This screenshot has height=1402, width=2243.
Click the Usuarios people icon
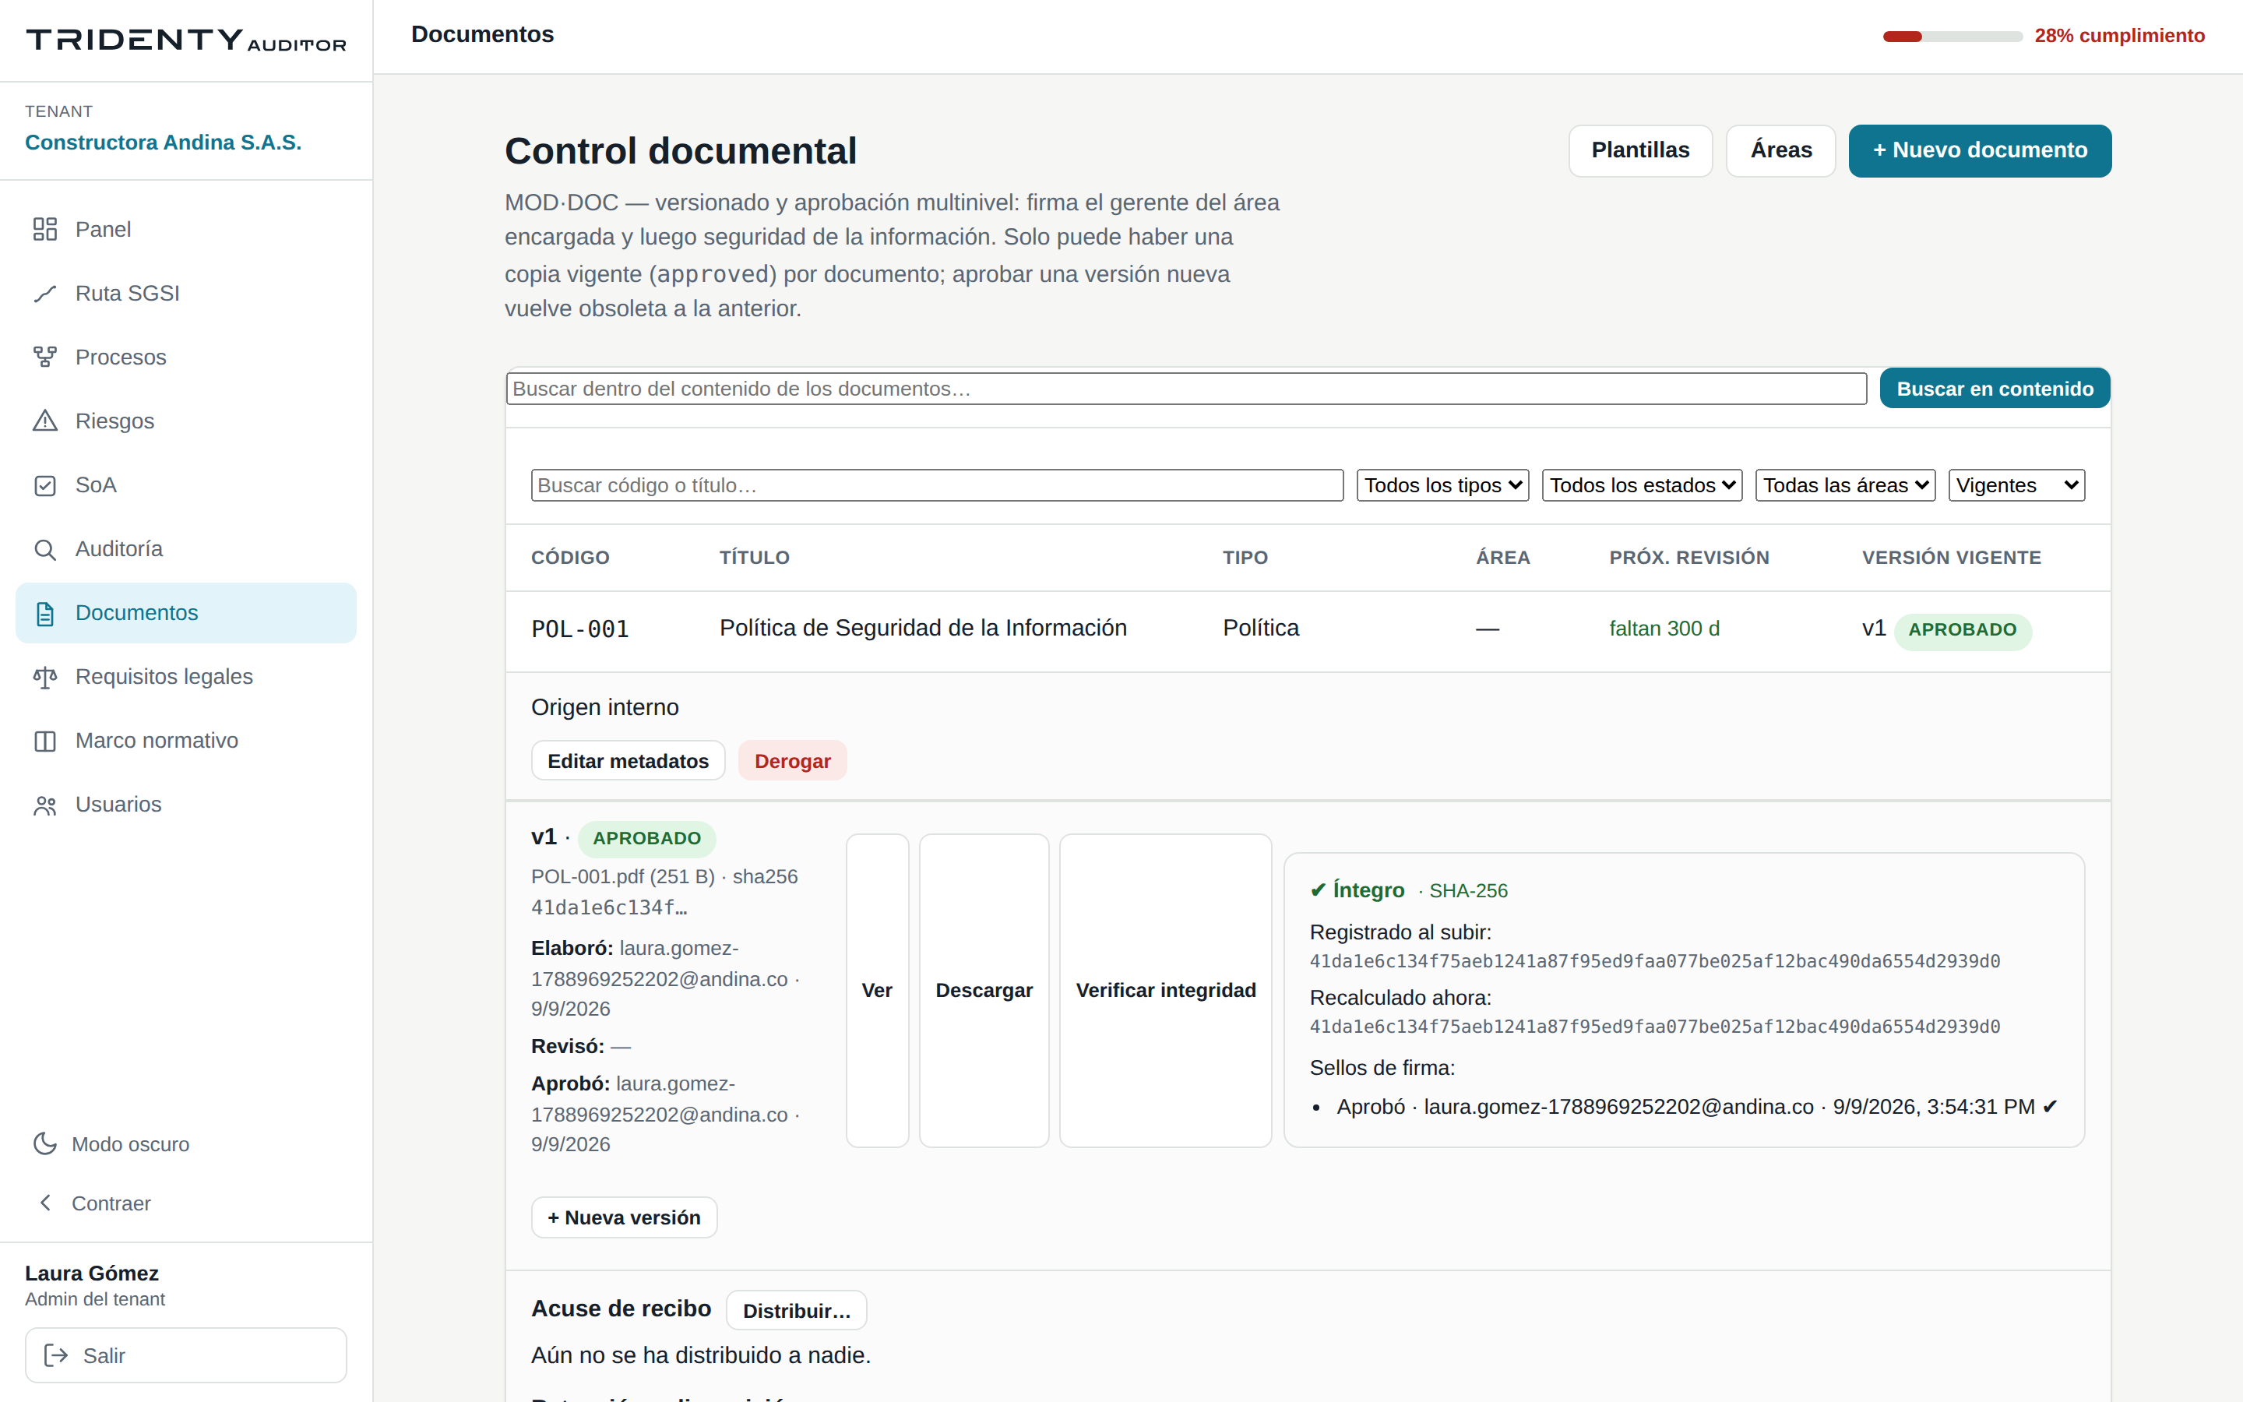point(44,805)
